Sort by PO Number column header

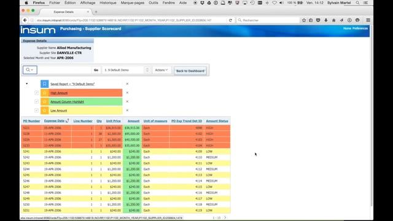click(x=31, y=121)
